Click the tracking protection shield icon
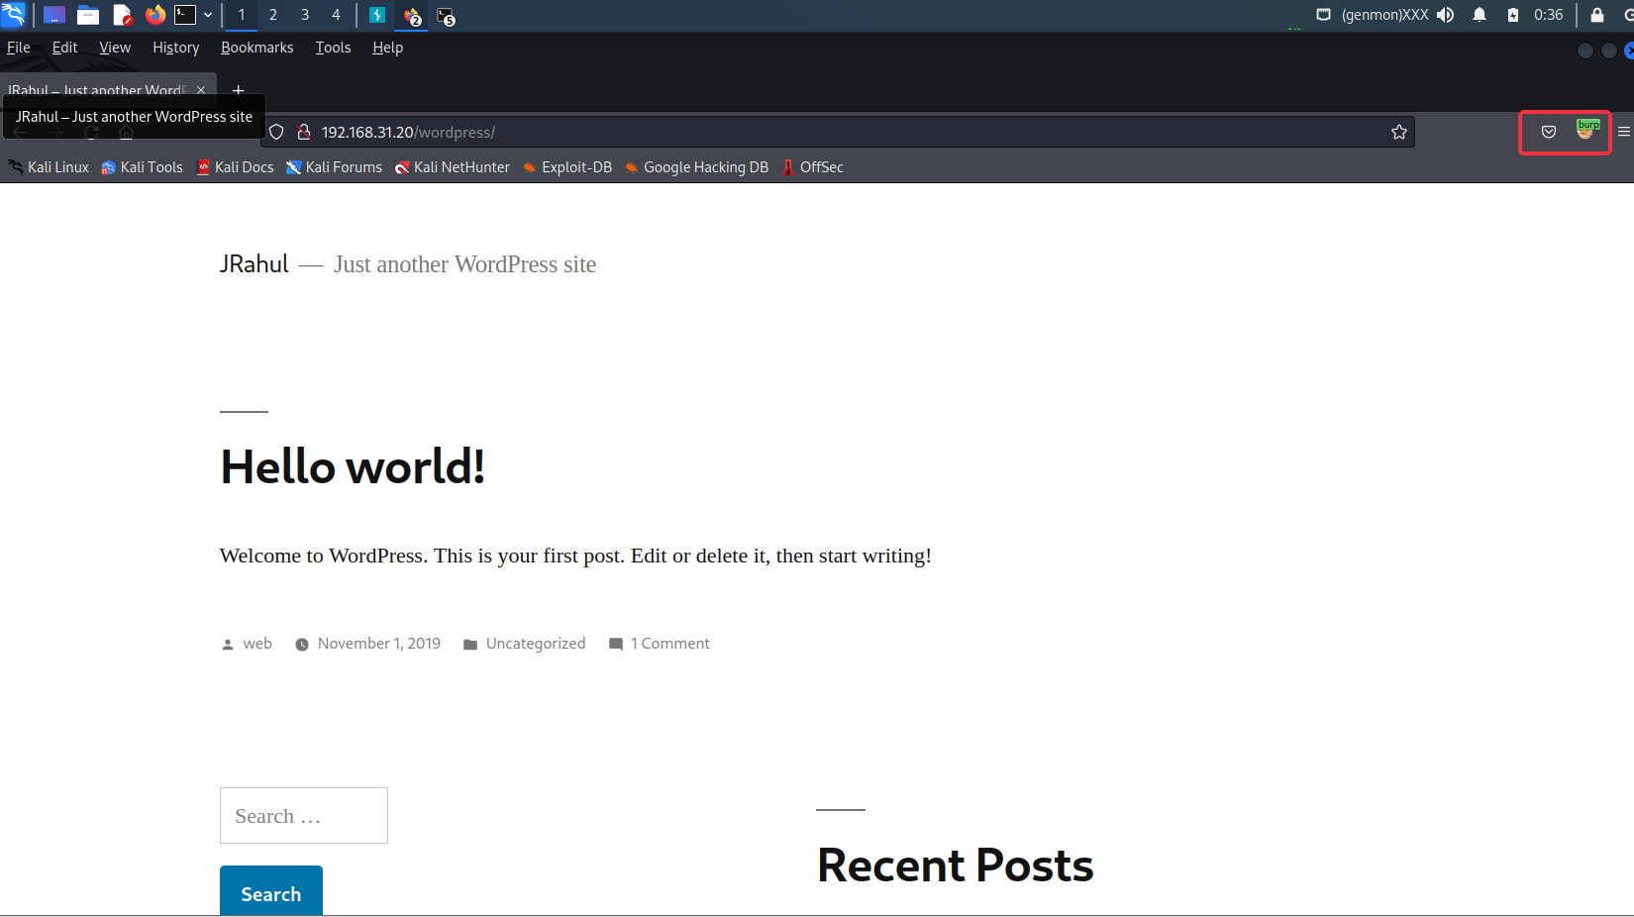 [277, 132]
